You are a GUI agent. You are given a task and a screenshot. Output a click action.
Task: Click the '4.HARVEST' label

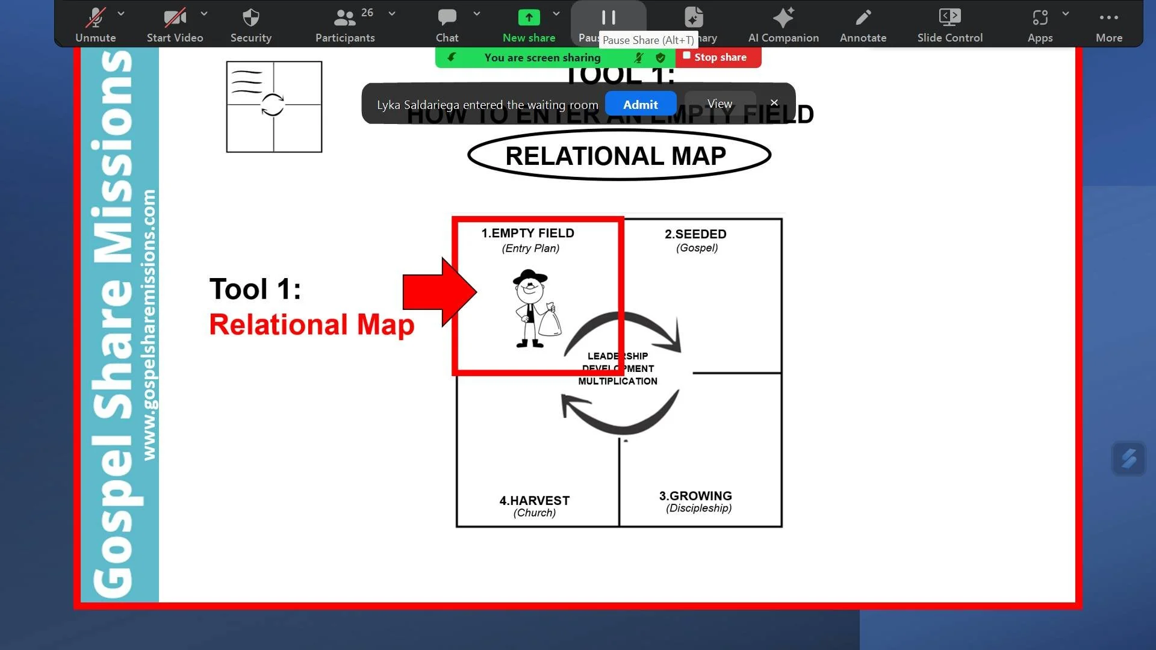point(534,501)
